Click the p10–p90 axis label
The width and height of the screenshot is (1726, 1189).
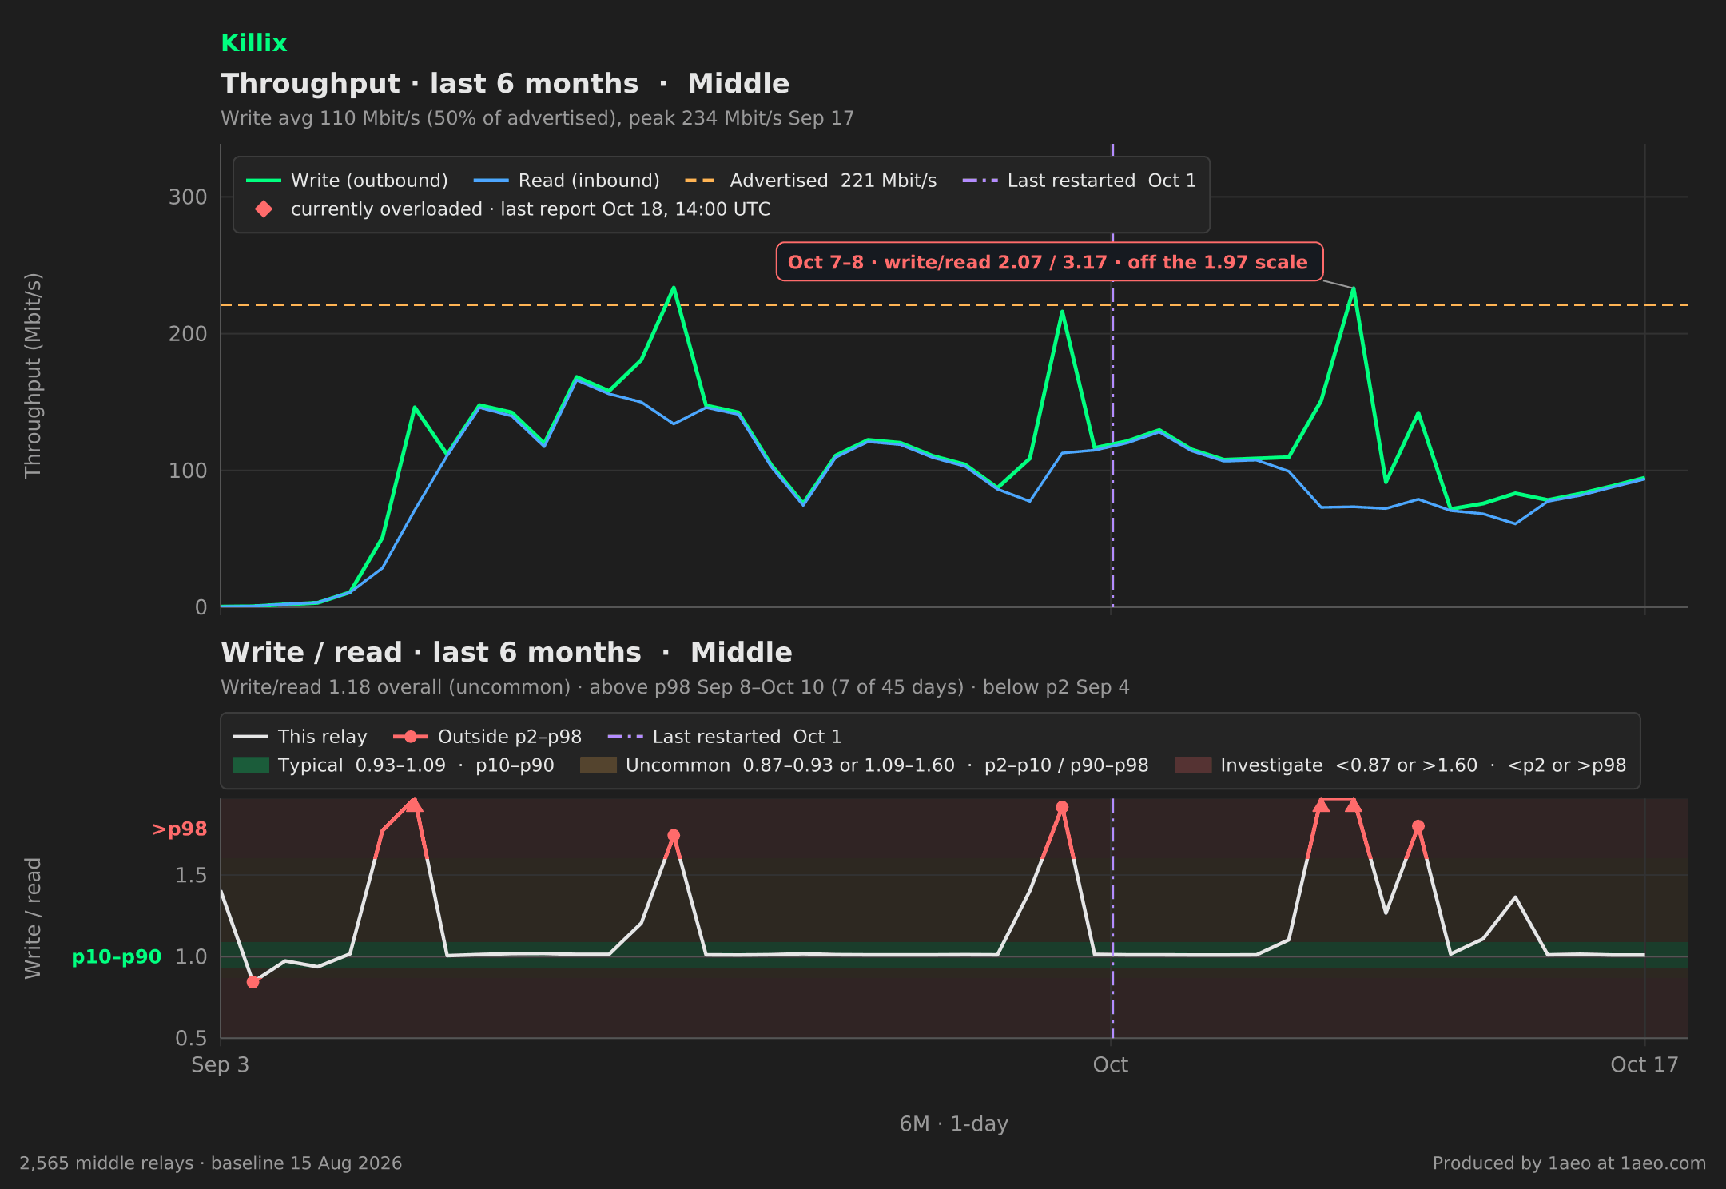pos(117,957)
